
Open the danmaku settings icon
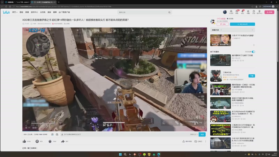pyautogui.click(x=57, y=134)
